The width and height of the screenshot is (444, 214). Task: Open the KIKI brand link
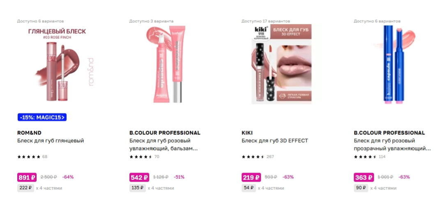(247, 133)
